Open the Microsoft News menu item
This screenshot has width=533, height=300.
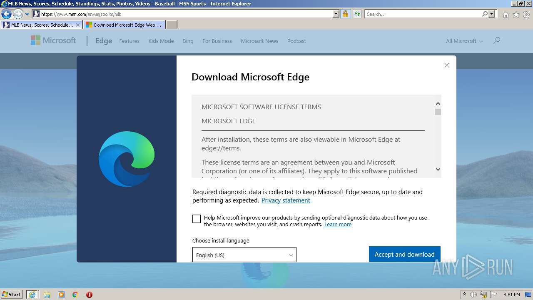[x=259, y=41]
